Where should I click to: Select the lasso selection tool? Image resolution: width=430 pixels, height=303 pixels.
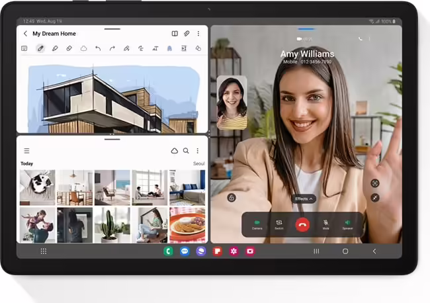(84, 48)
